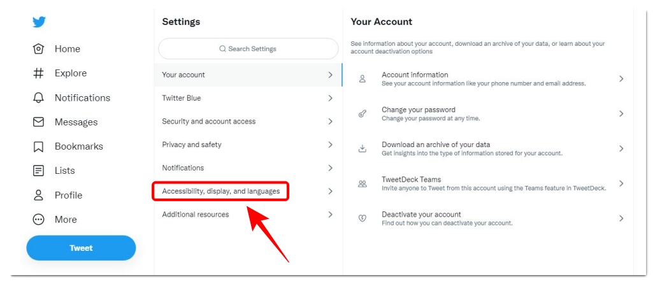Expand Security and account access chevron
The width and height of the screenshot is (655, 284).
330,121
